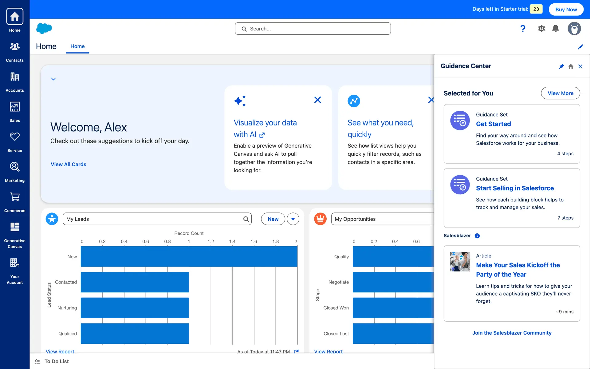Open the setup gear menu

click(541, 29)
